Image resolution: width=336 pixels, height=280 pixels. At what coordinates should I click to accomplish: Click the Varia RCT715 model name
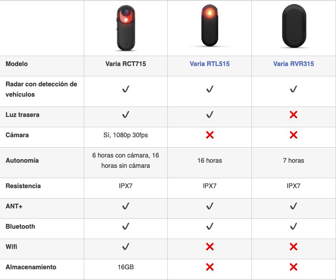[125, 64]
